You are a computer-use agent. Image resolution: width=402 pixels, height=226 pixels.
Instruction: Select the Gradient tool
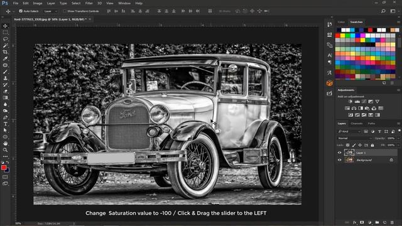click(x=5, y=98)
